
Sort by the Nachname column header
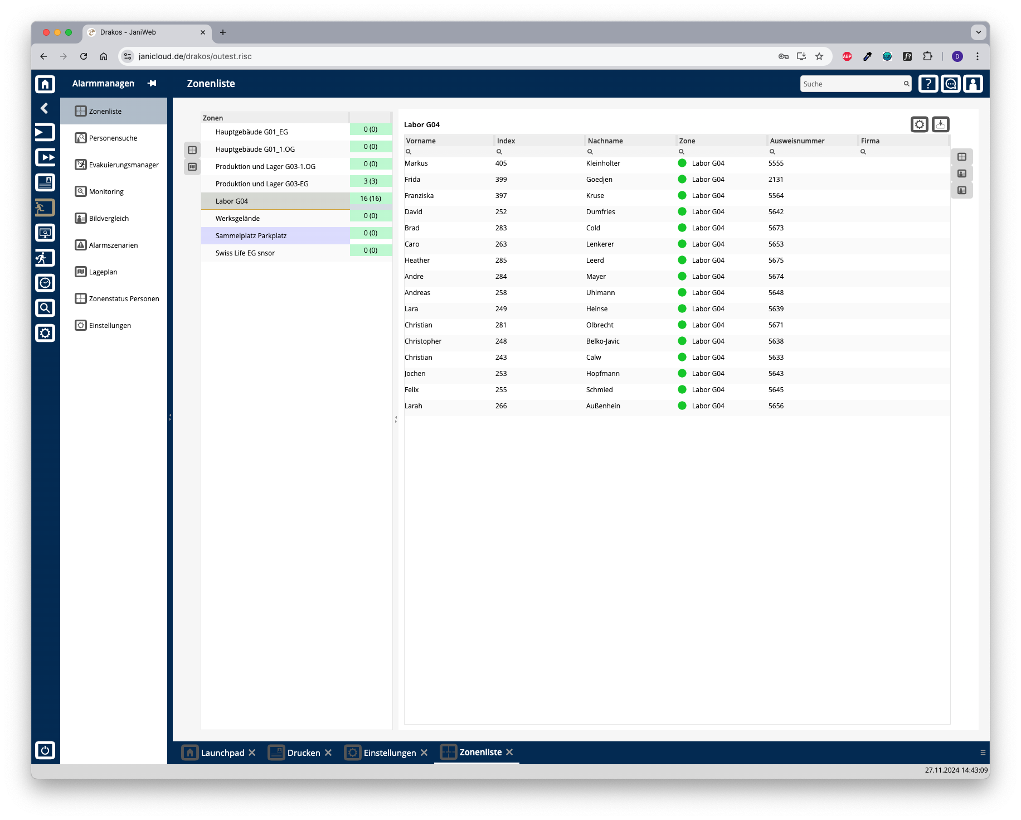[x=630, y=141]
